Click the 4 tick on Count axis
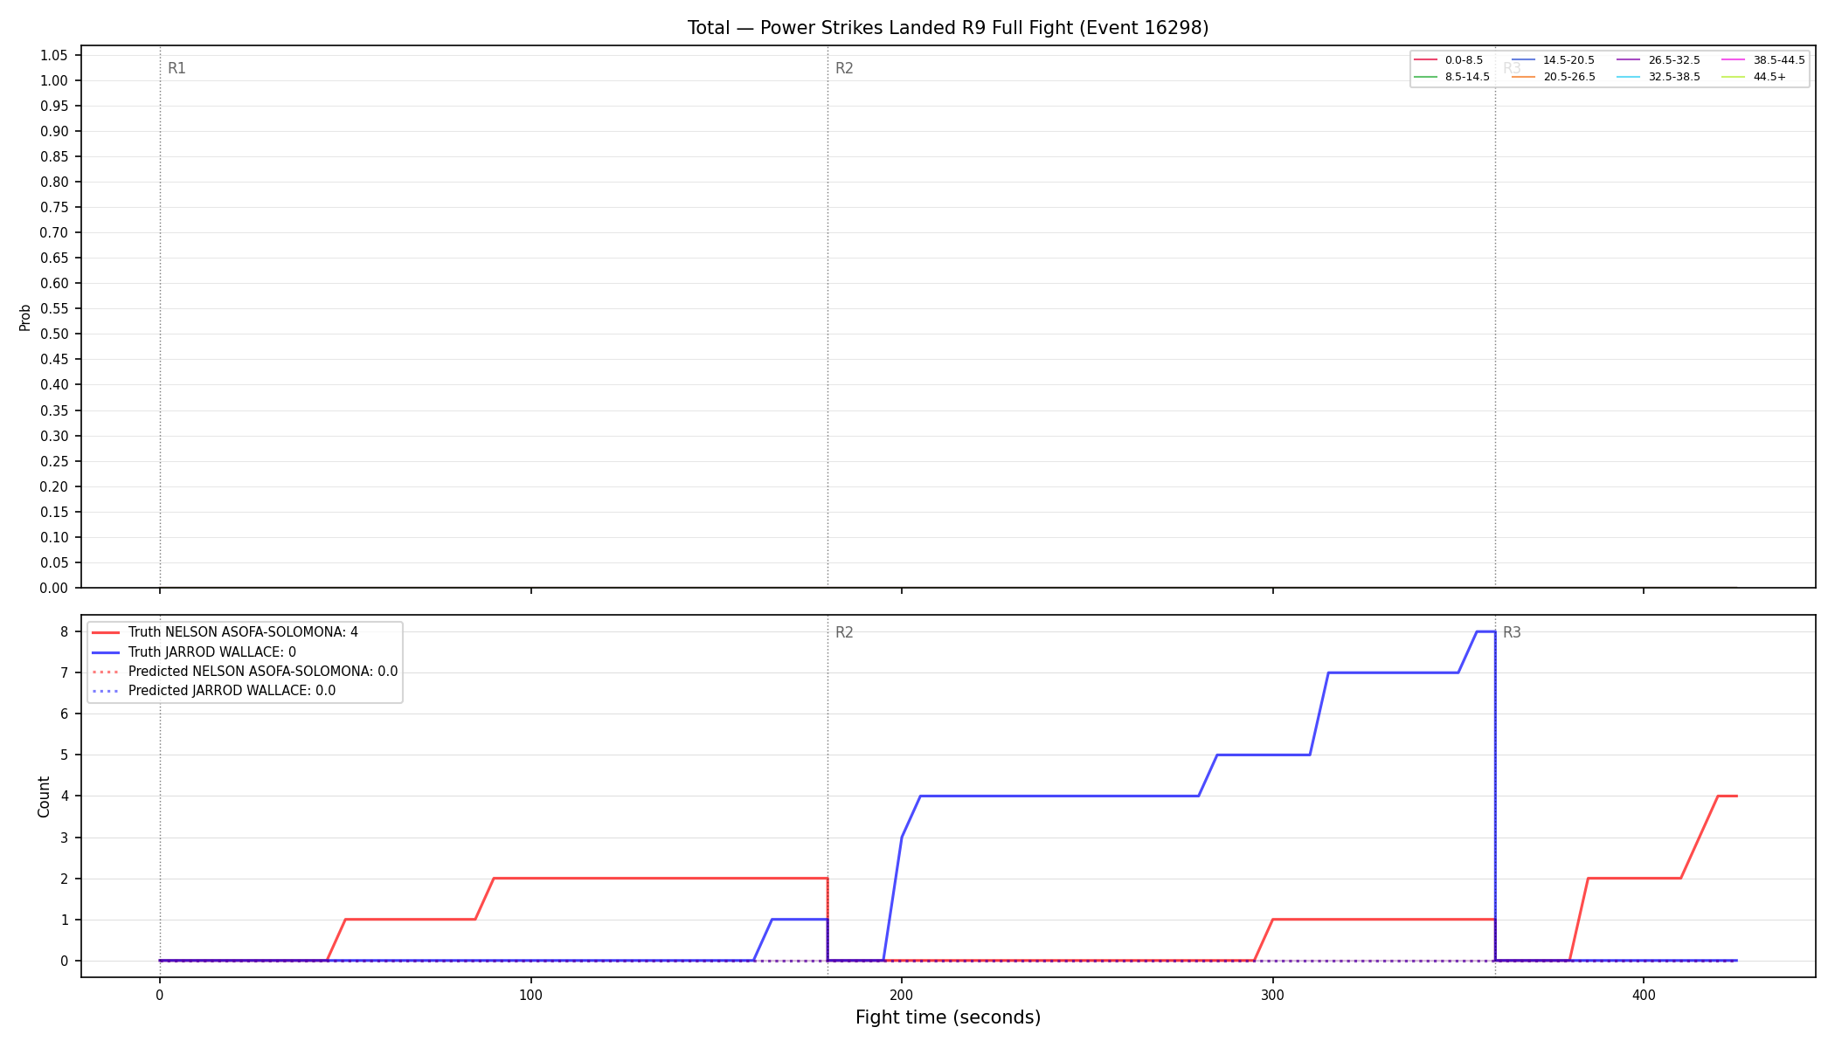The image size is (1835, 1048). coord(64,796)
